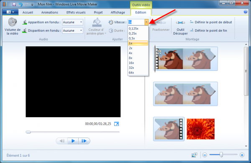Click the Movie Maker film icon in title bar
The width and height of the screenshot is (251, 163).
(4, 4)
